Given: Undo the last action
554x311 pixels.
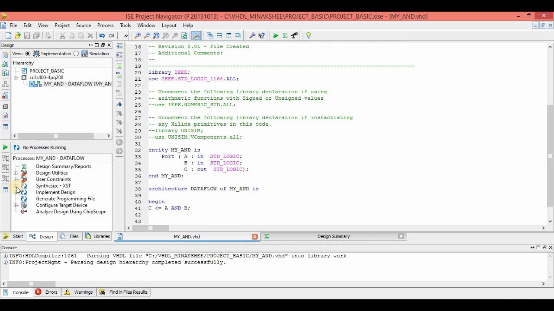Looking at the screenshot, I should [x=102, y=36].
